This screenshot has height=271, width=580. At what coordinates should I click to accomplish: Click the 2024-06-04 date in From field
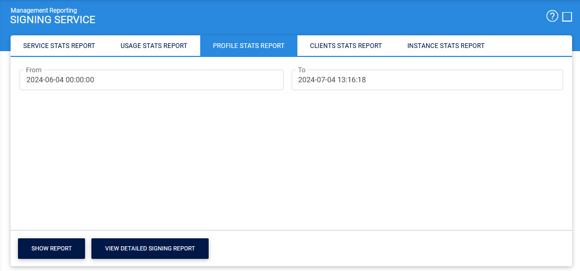pyautogui.click(x=44, y=80)
